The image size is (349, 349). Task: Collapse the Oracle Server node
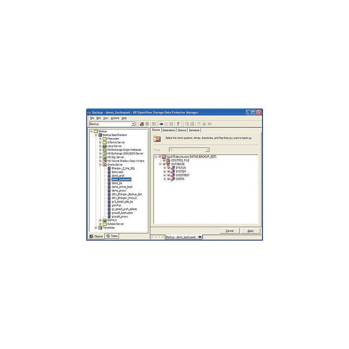[x=100, y=165]
